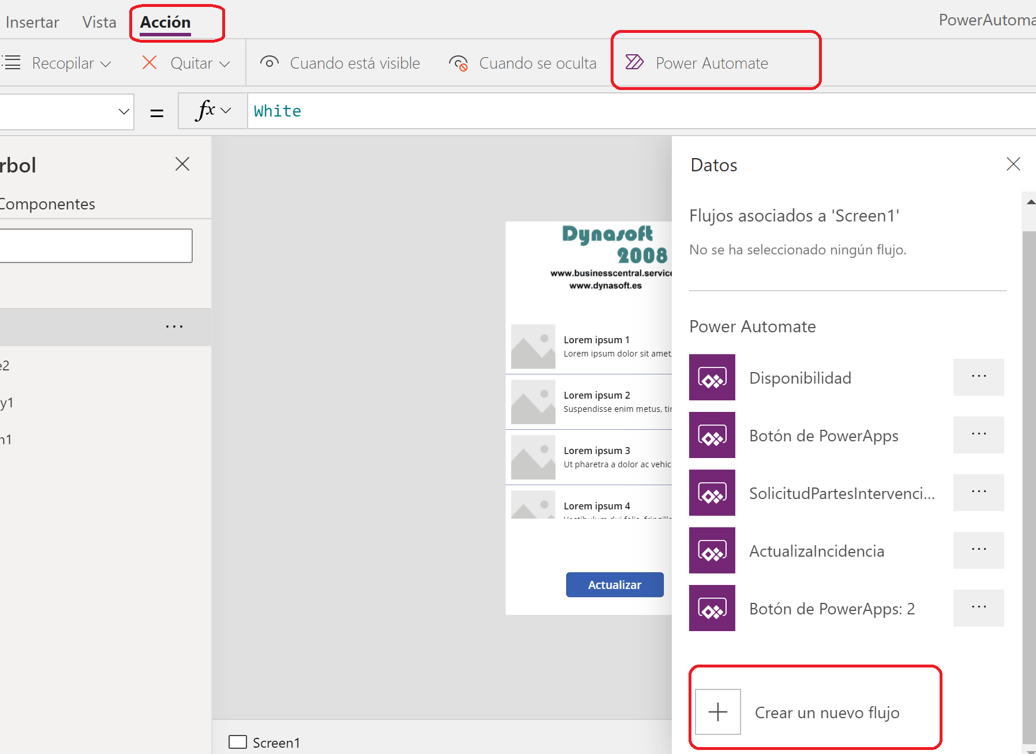Select the ActualizaIncidencia flow icon
The height and width of the screenshot is (754, 1036).
point(712,550)
